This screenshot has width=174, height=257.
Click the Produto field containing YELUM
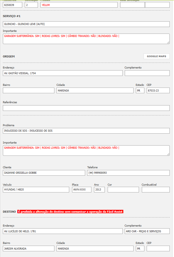pyautogui.click(x=79, y=5)
